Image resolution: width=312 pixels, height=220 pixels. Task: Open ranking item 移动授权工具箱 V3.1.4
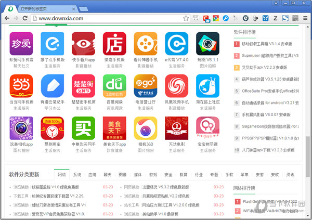tap(267, 44)
